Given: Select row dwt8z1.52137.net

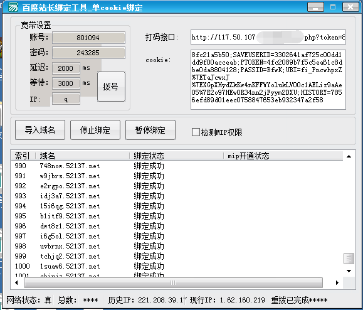Looking at the screenshot, I should [177, 226].
